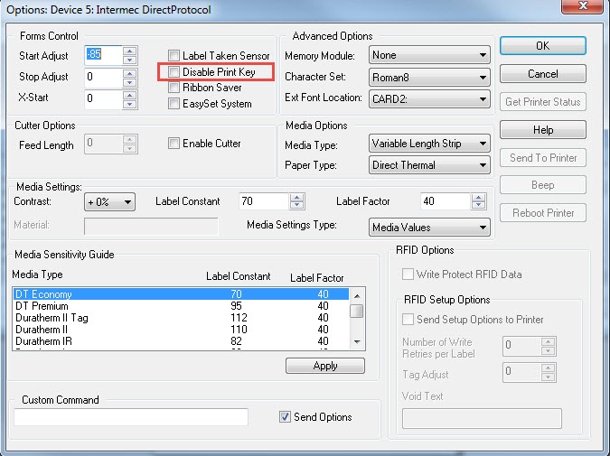Open Help for this dialog
Viewport: 610px width, 456px height.
[x=543, y=130]
